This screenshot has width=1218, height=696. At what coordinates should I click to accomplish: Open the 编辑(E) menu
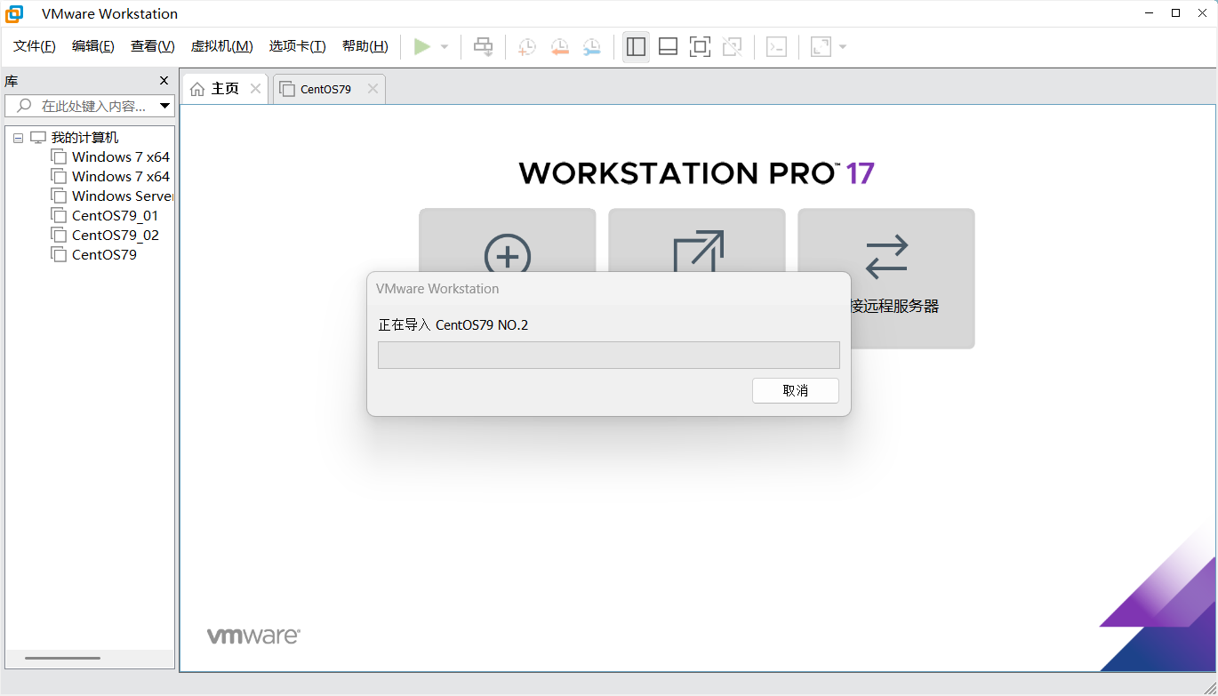tap(93, 46)
